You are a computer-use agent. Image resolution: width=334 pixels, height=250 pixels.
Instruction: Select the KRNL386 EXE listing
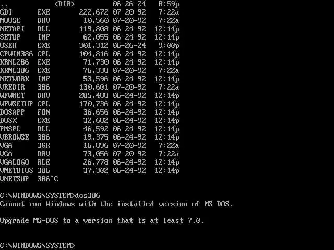coord(89,70)
